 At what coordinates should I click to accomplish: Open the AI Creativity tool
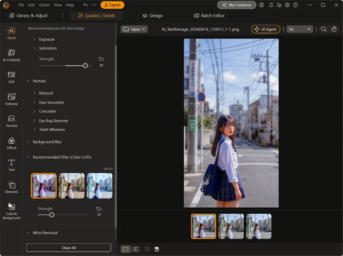click(x=11, y=55)
